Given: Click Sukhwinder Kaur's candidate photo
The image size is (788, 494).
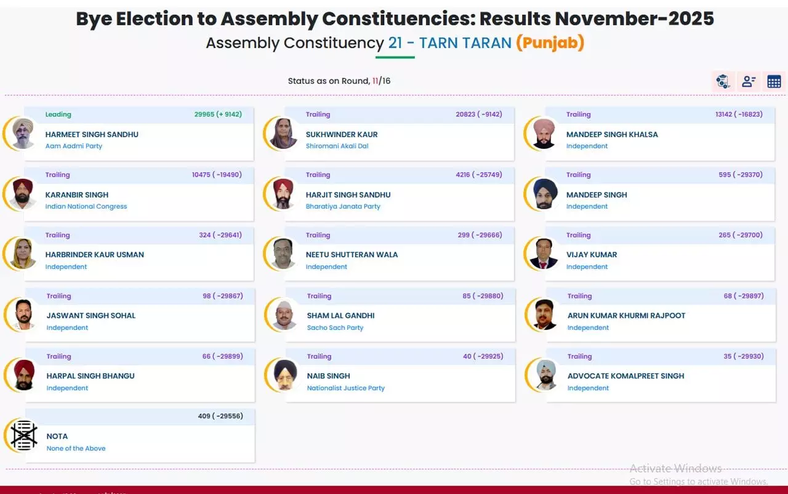Looking at the screenshot, I should [x=284, y=133].
